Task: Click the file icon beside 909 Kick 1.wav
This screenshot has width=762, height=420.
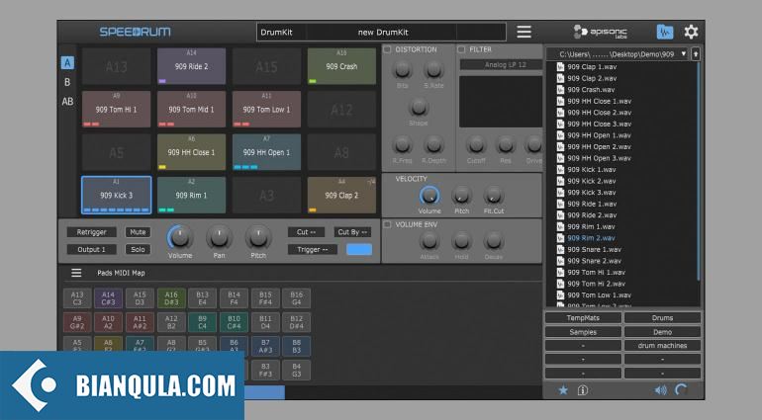Action: click(560, 169)
